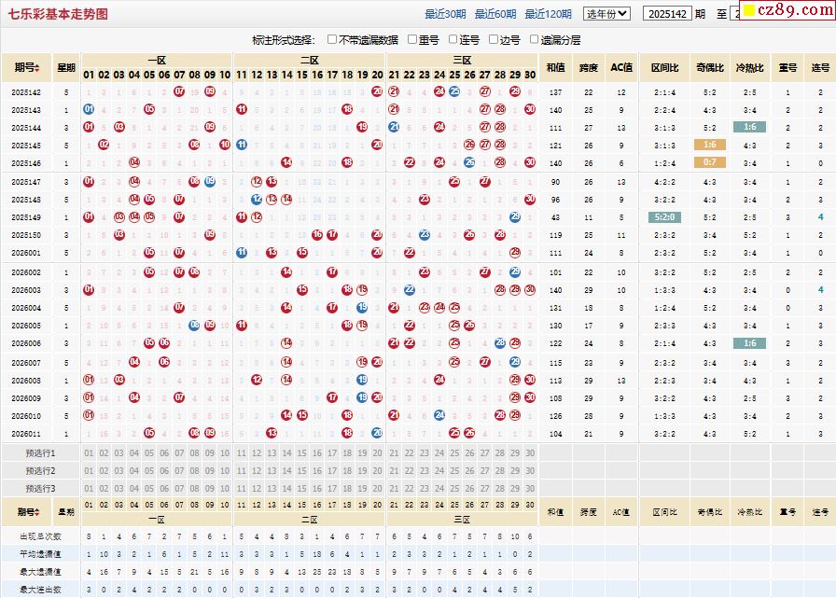Viewport: 836px width, 598px height.
Task: Click the teal 5:2:0 cell in row 2025149
Action: click(664, 217)
